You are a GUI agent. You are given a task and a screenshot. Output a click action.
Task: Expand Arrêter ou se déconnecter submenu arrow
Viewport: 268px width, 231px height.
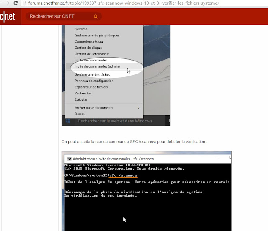[139, 108]
